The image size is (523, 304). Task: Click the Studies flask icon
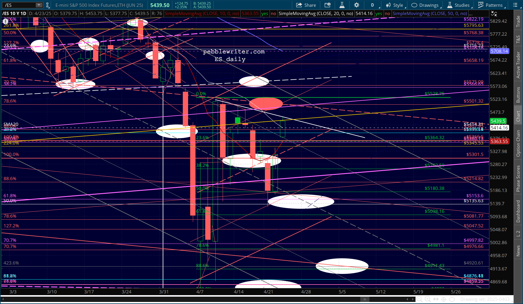pos(450,5)
